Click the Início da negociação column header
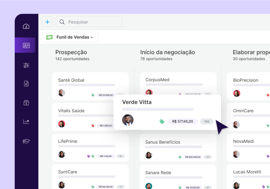 tap(168, 52)
